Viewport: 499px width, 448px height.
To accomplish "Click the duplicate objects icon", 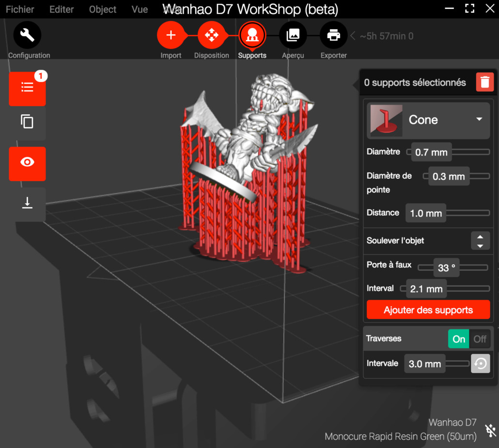I will pyautogui.click(x=27, y=122).
